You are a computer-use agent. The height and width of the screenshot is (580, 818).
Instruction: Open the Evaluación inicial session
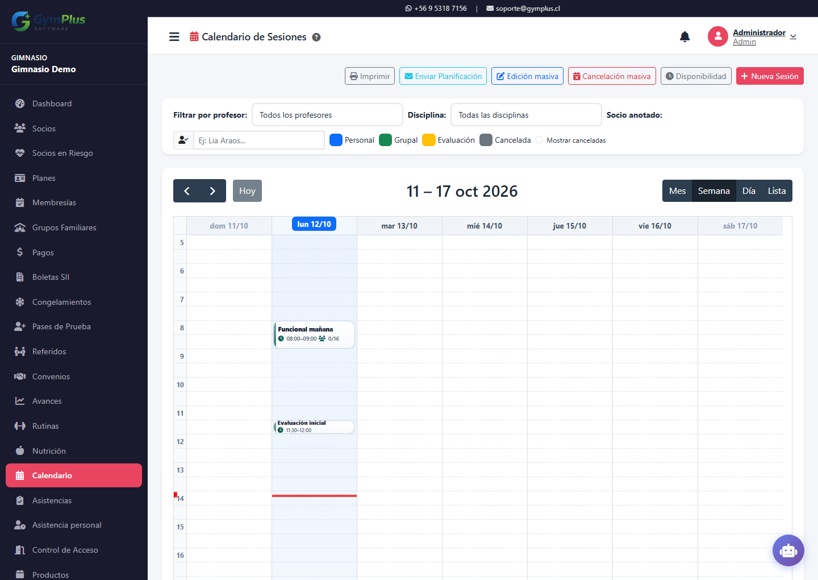point(314,426)
